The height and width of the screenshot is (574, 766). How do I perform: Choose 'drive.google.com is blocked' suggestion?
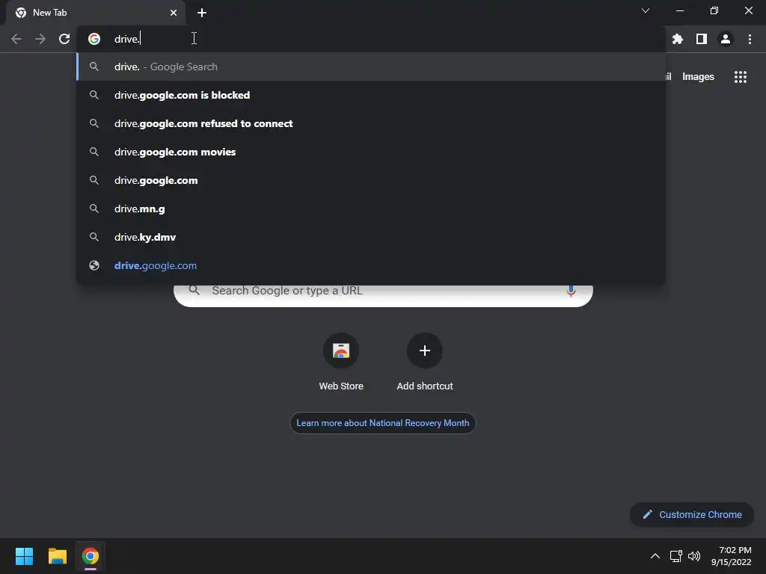tap(371, 95)
